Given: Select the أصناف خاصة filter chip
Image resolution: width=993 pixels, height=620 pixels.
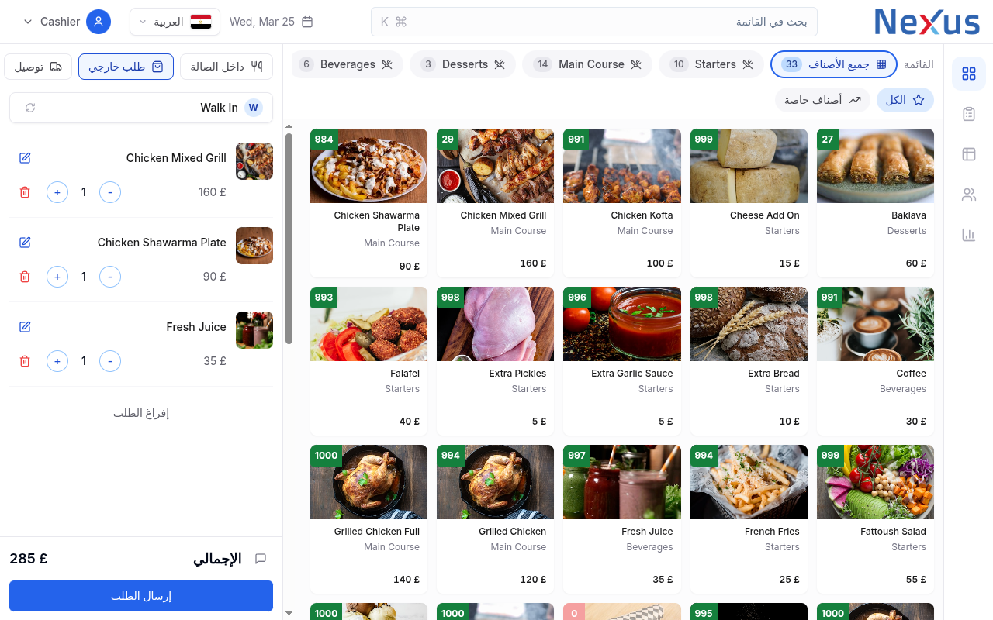Looking at the screenshot, I should 822,100.
